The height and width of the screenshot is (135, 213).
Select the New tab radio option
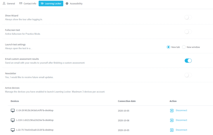168,47
